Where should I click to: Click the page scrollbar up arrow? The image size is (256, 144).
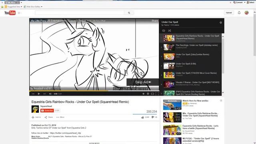click(x=254, y=12)
